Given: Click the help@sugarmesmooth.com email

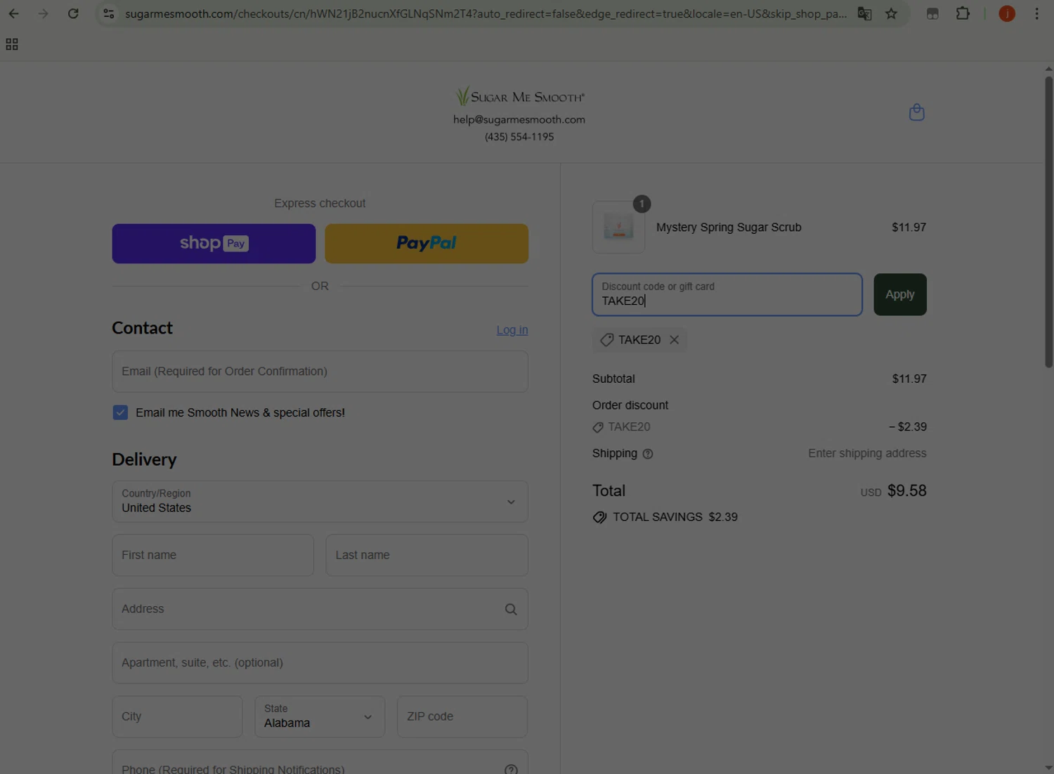Looking at the screenshot, I should (x=519, y=119).
